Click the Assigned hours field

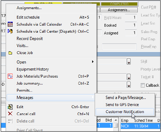[x=131, y=33]
